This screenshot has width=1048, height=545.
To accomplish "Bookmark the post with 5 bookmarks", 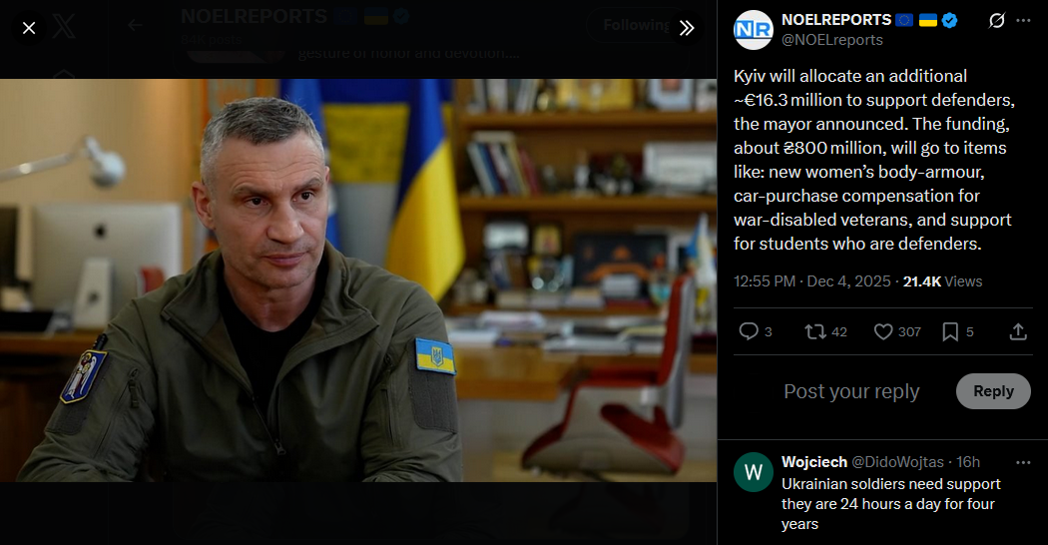I will pos(950,331).
